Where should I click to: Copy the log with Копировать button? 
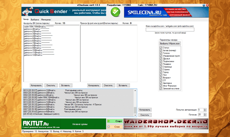[x=145, y=110]
